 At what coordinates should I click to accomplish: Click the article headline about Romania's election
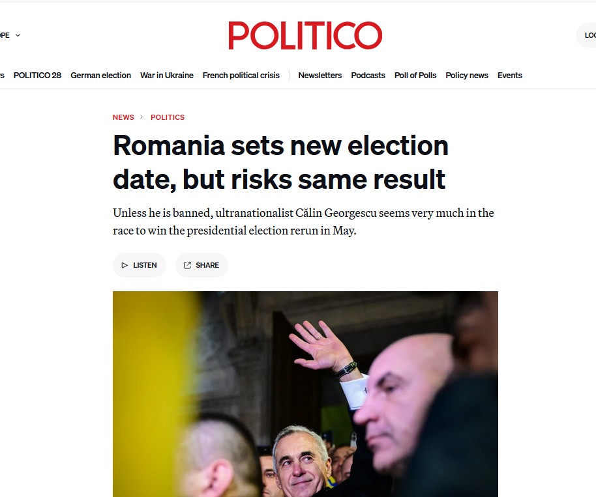click(280, 162)
